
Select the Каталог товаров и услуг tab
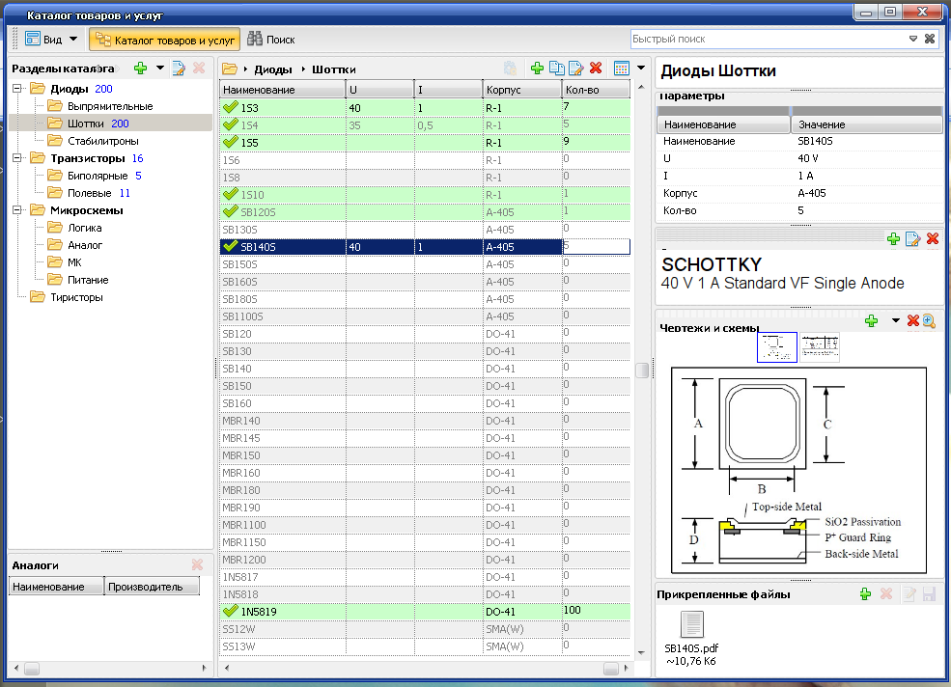point(165,40)
